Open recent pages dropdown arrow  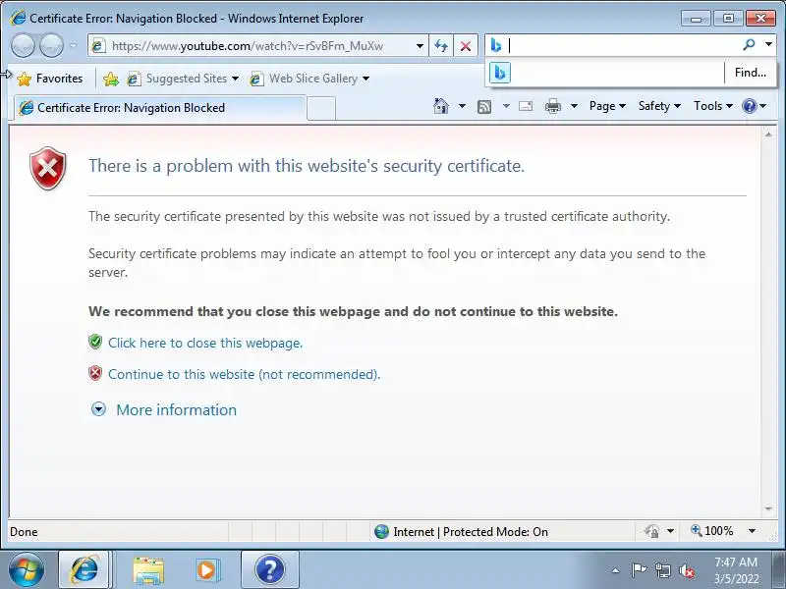pos(74,45)
